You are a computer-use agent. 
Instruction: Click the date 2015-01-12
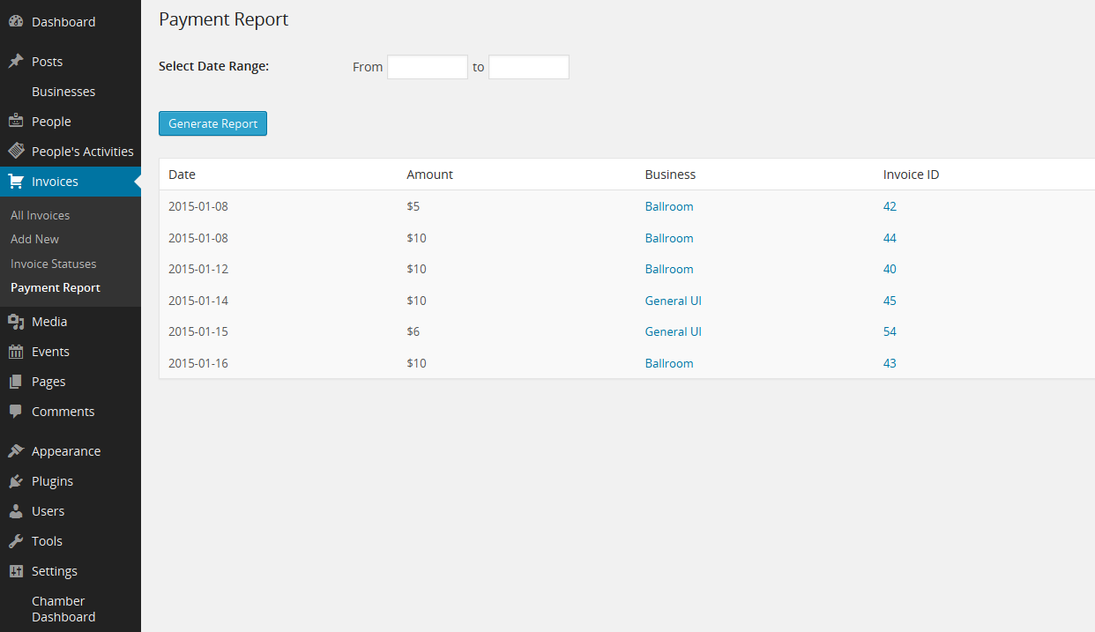pyautogui.click(x=198, y=269)
